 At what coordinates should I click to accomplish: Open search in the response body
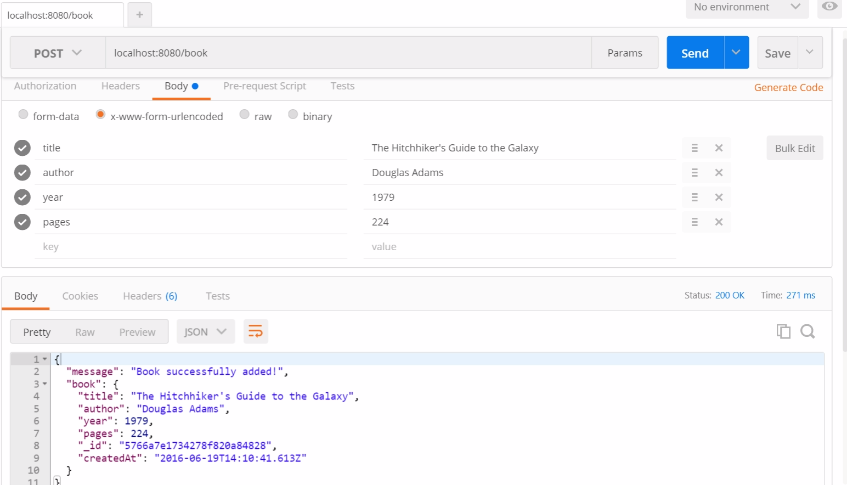click(x=808, y=331)
